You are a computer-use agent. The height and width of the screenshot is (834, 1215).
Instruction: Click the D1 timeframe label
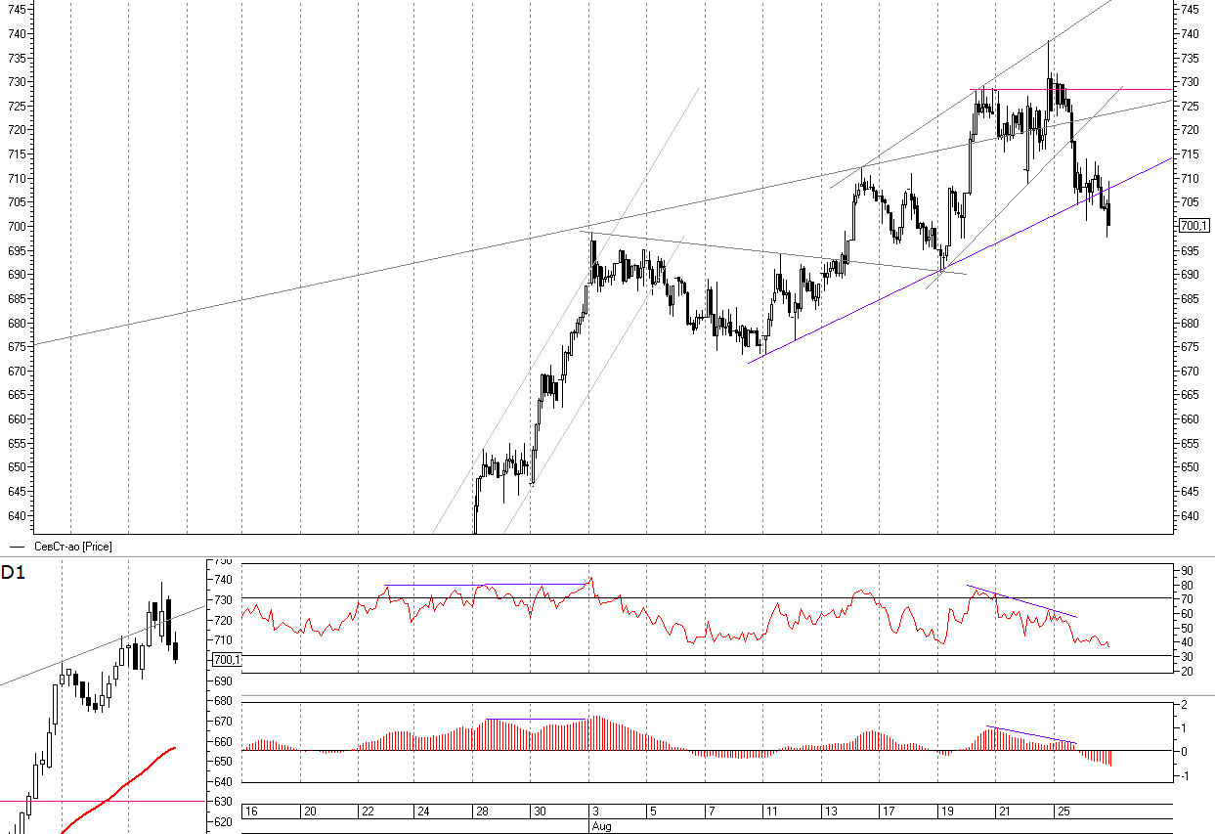(14, 573)
